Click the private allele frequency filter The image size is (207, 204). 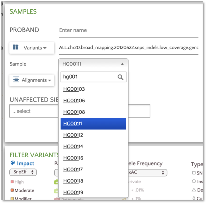click(134, 182)
